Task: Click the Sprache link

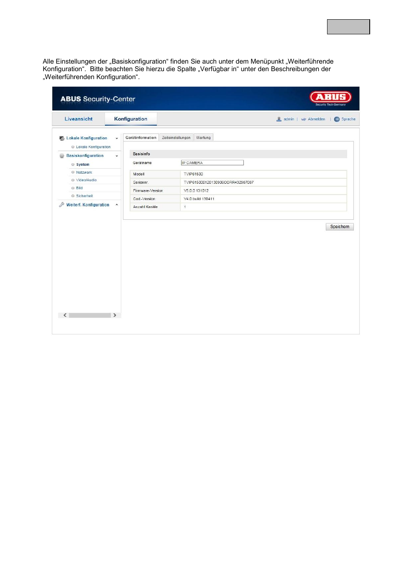Action: (x=348, y=119)
